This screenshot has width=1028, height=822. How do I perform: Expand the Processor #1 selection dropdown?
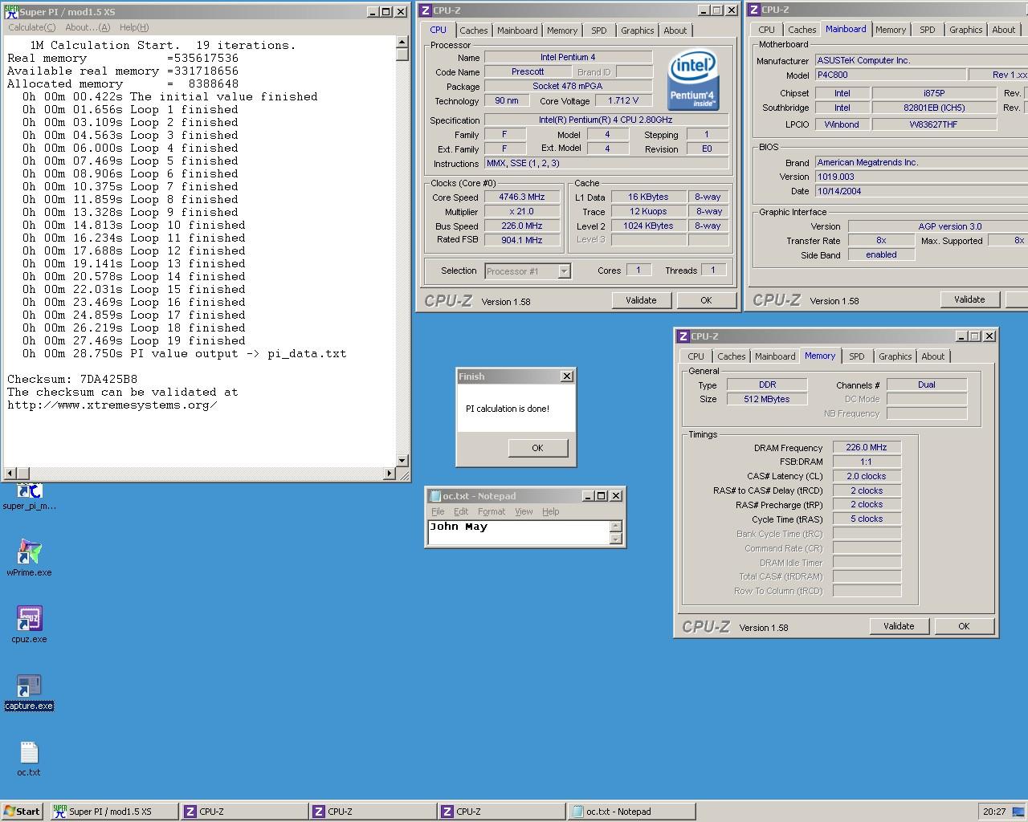point(564,271)
